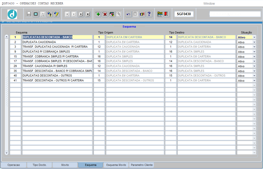
Task: Click the scrollbar down arrow of the schema list
Action: (x=6, y=153)
